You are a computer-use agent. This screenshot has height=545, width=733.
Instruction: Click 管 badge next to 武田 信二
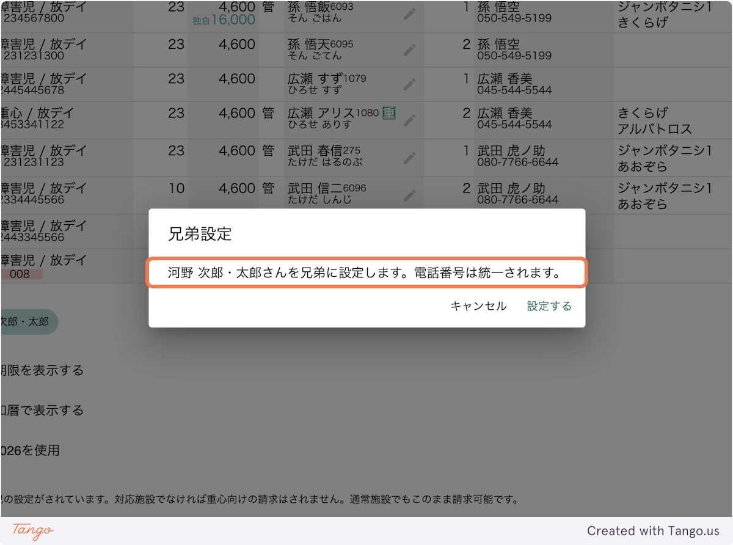[x=269, y=188]
